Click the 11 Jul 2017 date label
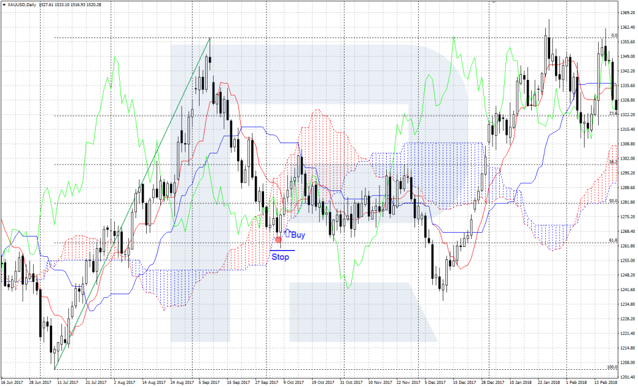 pos(68,383)
